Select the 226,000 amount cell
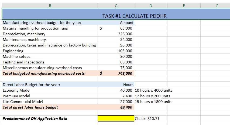Viewport: 230px width, 125px height. (116, 34)
